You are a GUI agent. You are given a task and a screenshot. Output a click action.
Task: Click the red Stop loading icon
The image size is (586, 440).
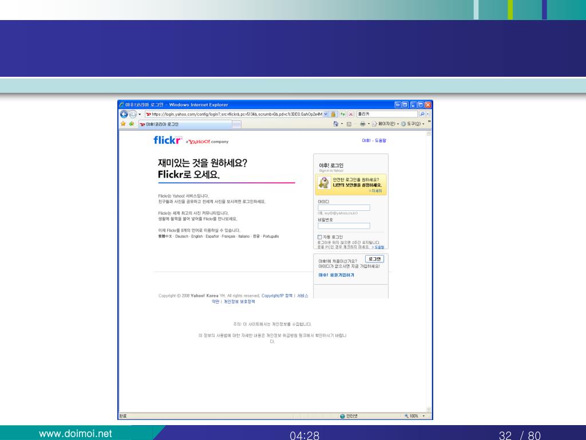pyautogui.click(x=351, y=114)
